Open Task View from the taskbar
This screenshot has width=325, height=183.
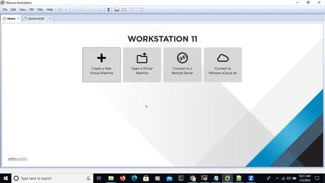pos(99,178)
